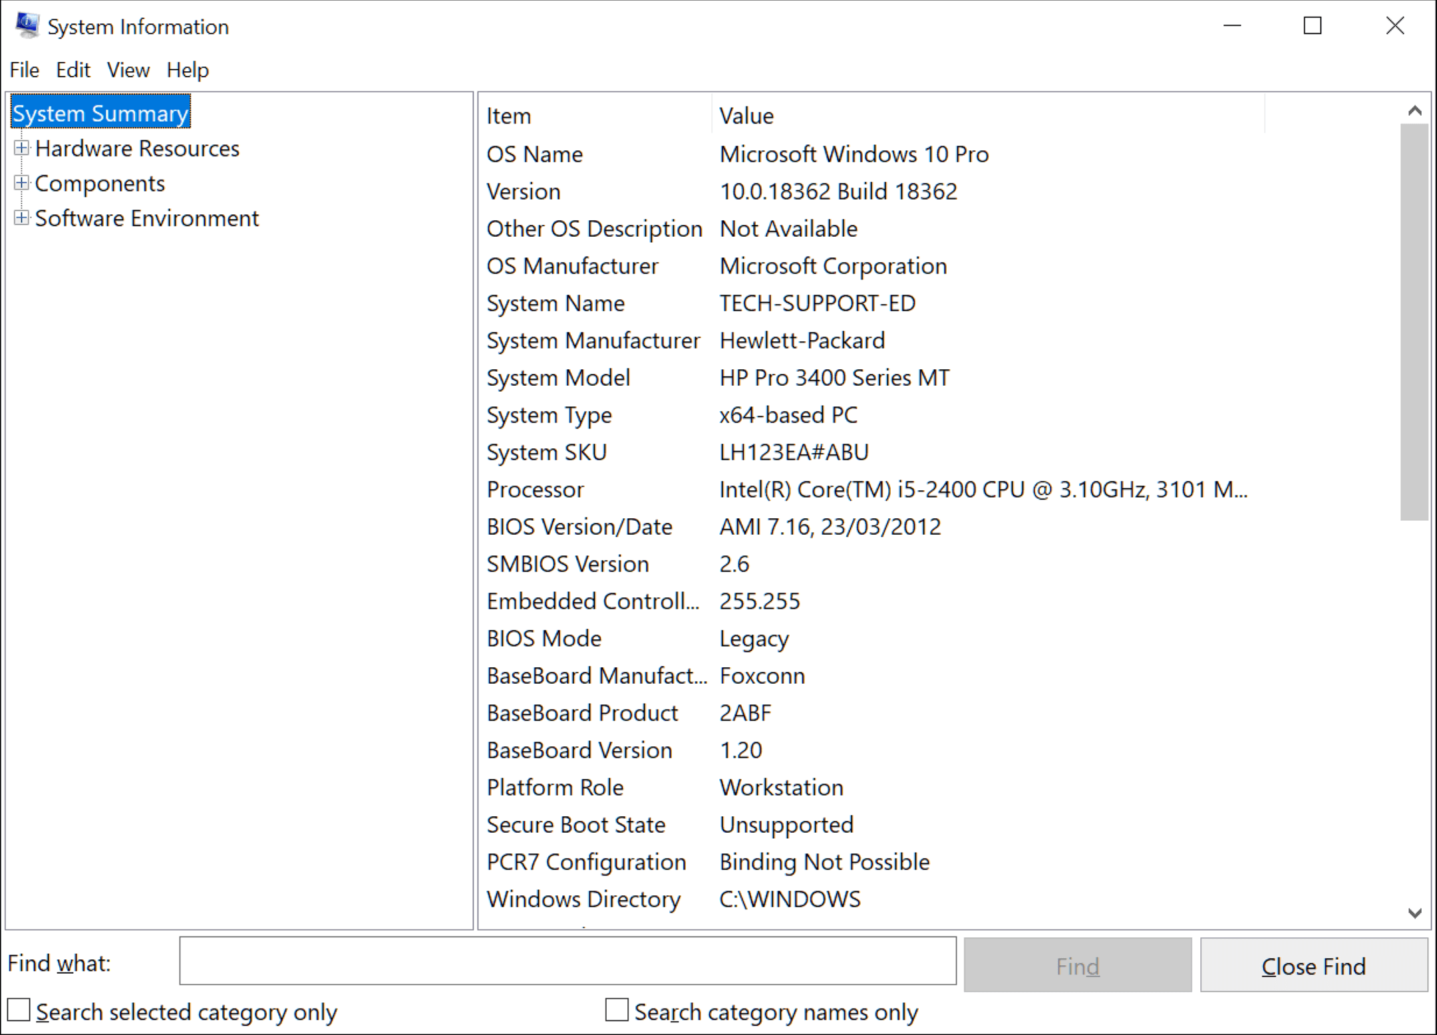Viewport: 1437px width, 1035px height.
Task: Click the C:\WINDOWS value
Action: point(790,899)
